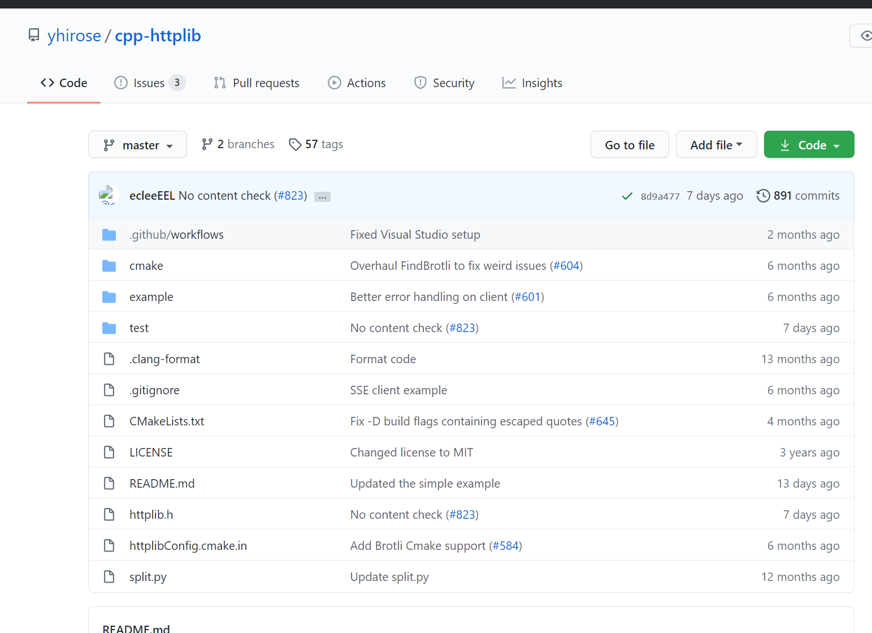Open issue #604 link in cmake row
This screenshot has width=872, height=633.
(566, 266)
